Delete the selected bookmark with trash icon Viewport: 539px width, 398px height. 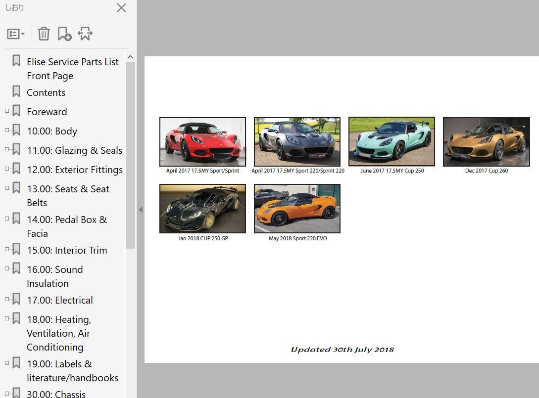(x=44, y=34)
